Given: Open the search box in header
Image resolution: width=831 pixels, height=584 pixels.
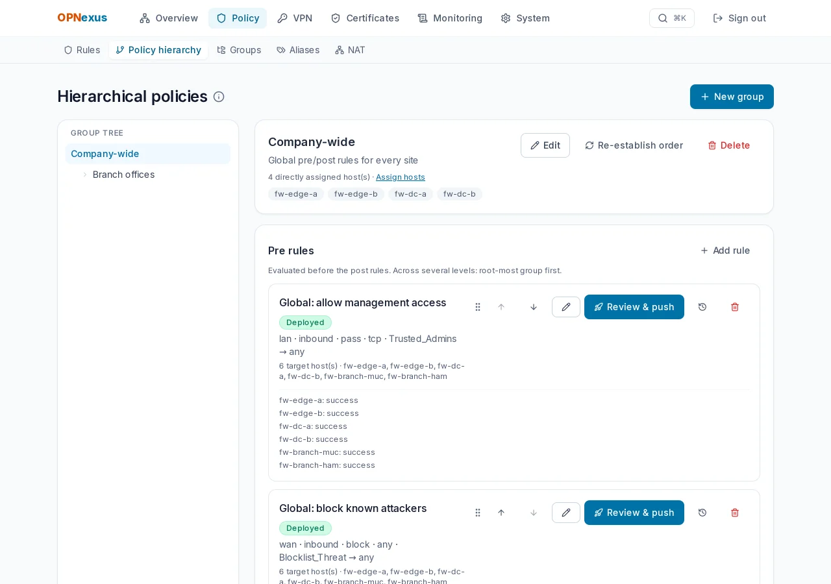Looking at the screenshot, I should click(672, 18).
